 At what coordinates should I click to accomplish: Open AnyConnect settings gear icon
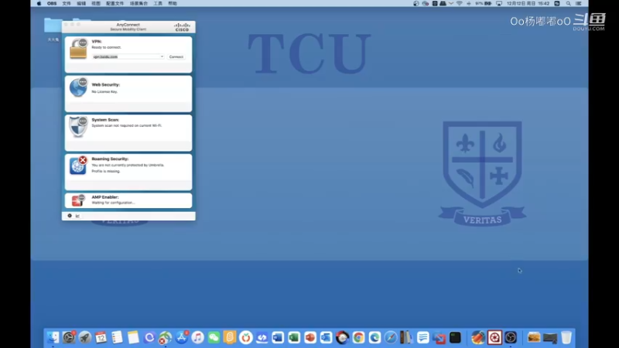coord(70,216)
